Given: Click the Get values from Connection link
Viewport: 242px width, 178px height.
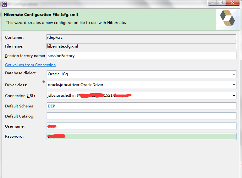Looking at the screenshot, I should [30, 65].
